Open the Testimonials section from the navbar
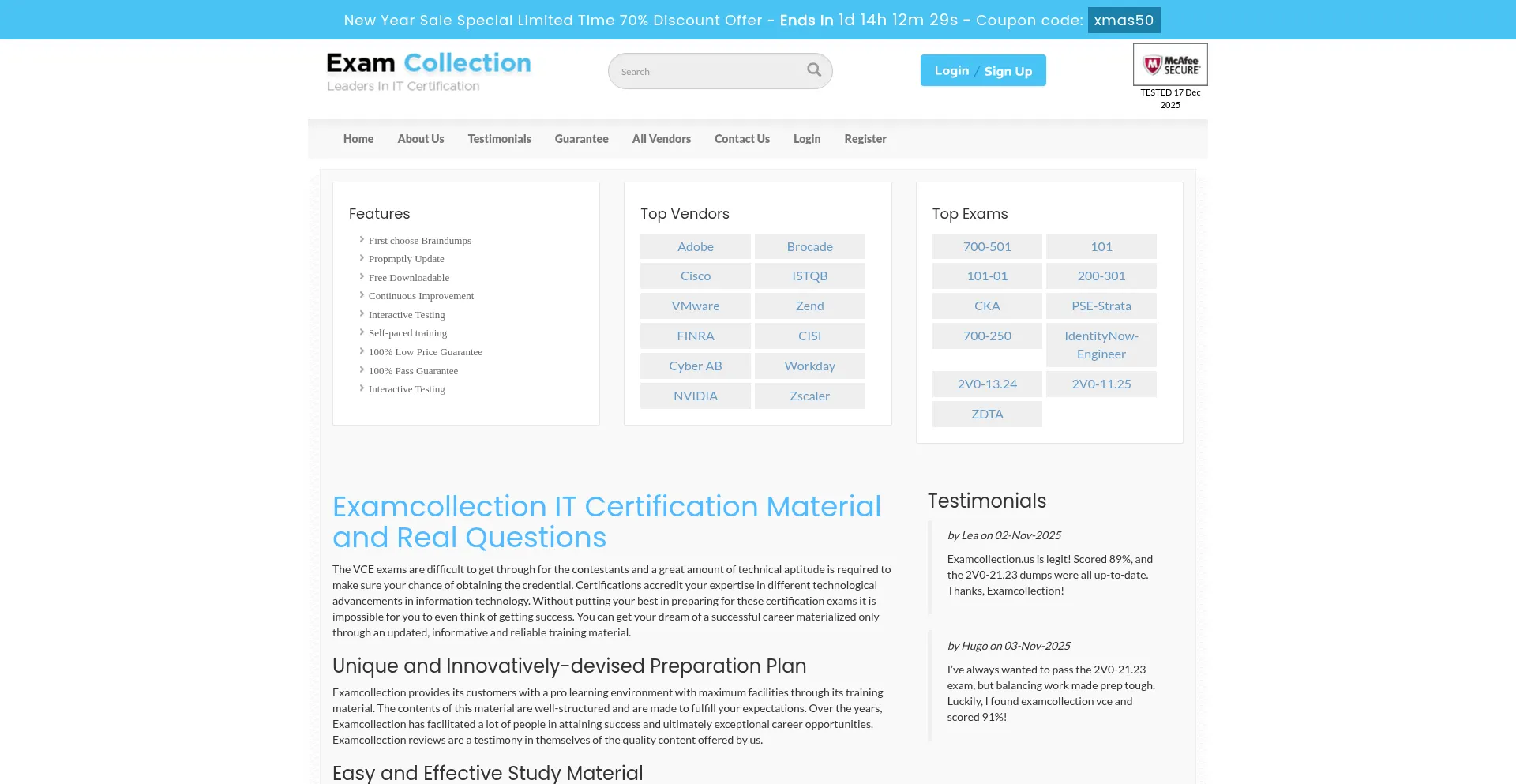 pyautogui.click(x=499, y=138)
